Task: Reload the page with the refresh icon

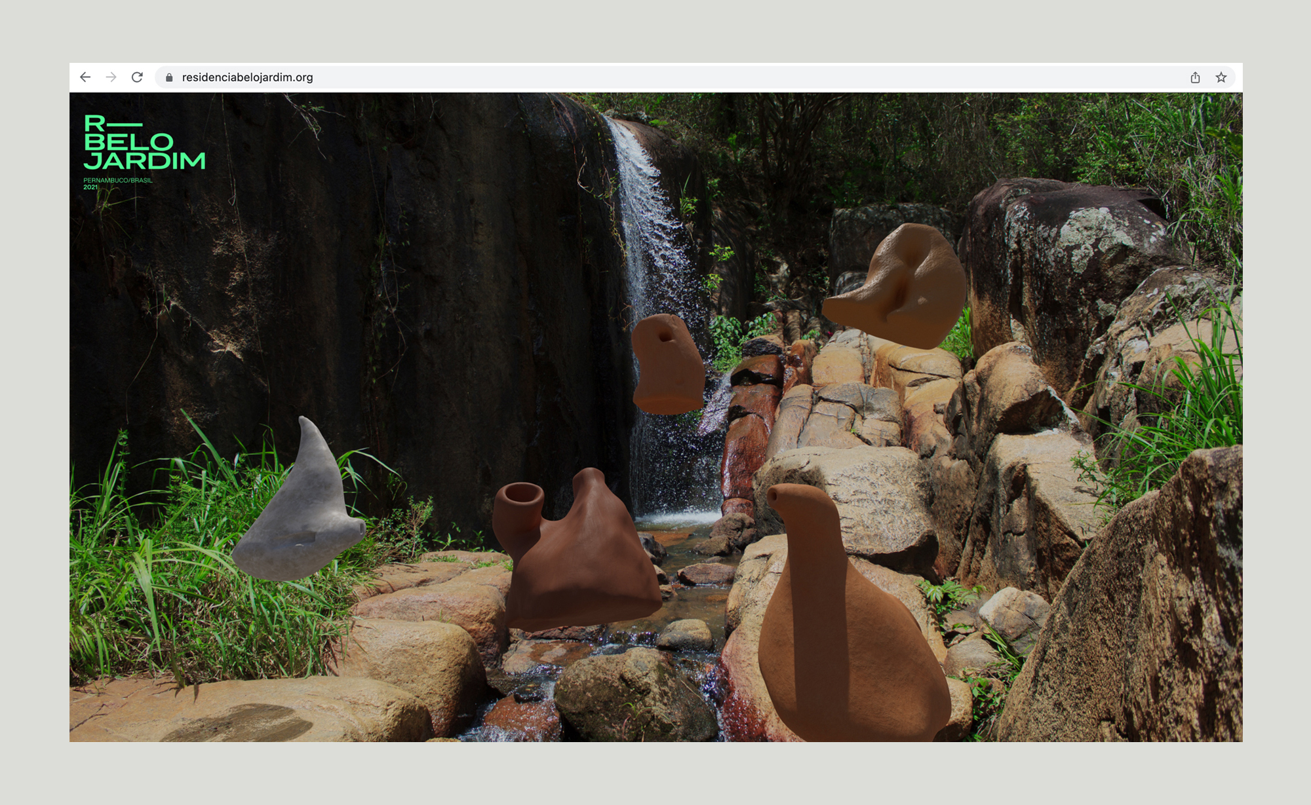Action: [x=137, y=77]
